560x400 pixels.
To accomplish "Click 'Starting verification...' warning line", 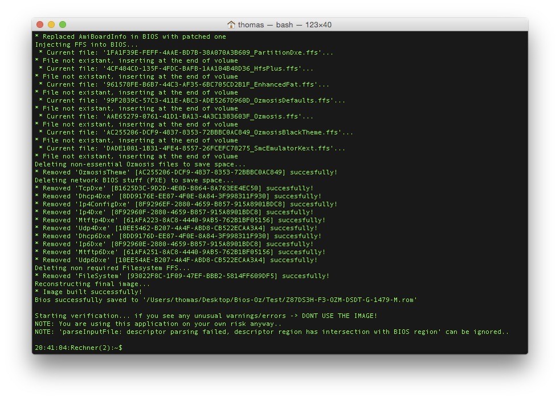I will [x=206, y=316].
